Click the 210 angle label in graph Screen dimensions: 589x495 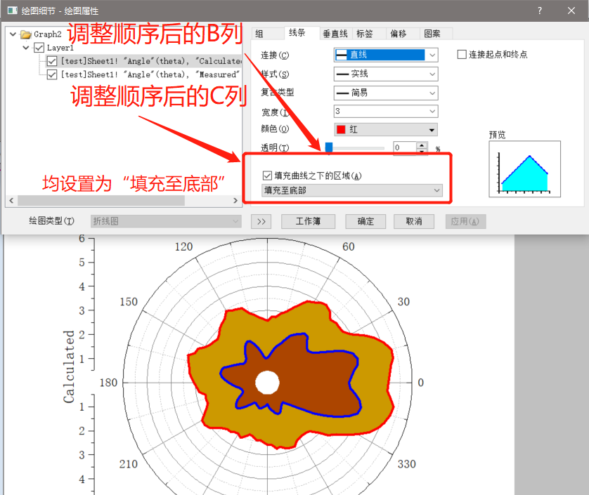coord(129,464)
